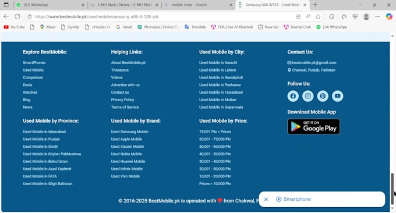396x213 pixels.
Task: Click the vertical page scrollbar thumb
Action: pos(392,189)
